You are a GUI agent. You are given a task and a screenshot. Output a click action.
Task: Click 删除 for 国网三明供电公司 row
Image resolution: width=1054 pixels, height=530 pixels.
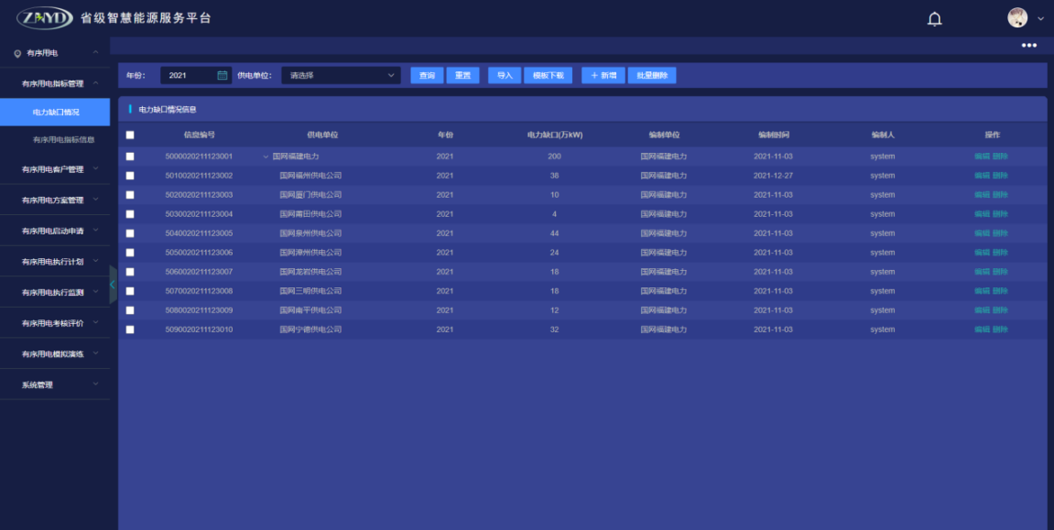1000,291
